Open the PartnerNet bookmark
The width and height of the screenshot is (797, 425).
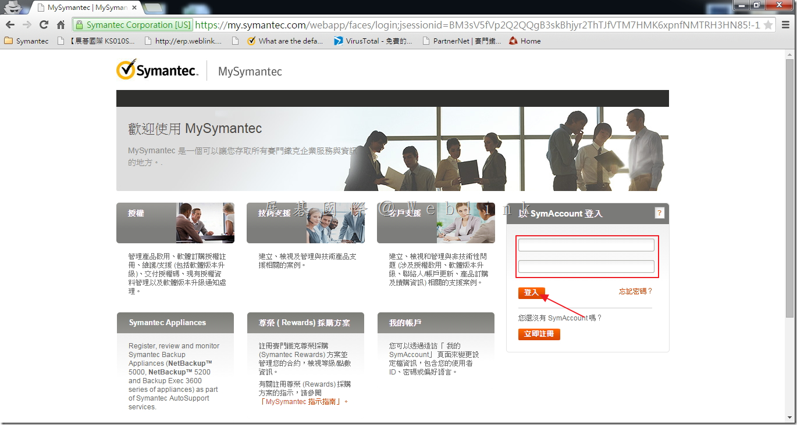[461, 41]
